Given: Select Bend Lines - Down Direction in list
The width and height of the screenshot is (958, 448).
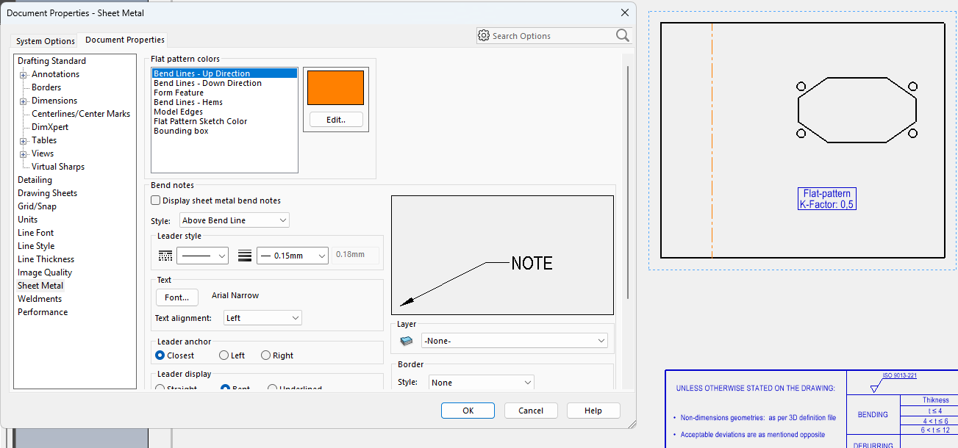Looking at the screenshot, I should pyautogui.click(x=207, y=84).
